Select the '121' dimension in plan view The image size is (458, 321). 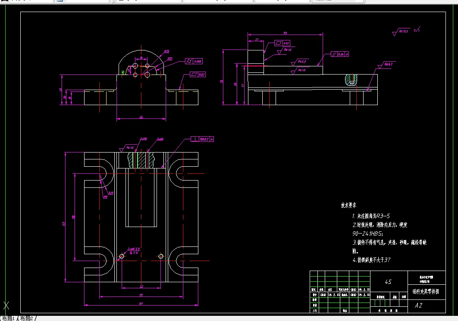point(141,295)
